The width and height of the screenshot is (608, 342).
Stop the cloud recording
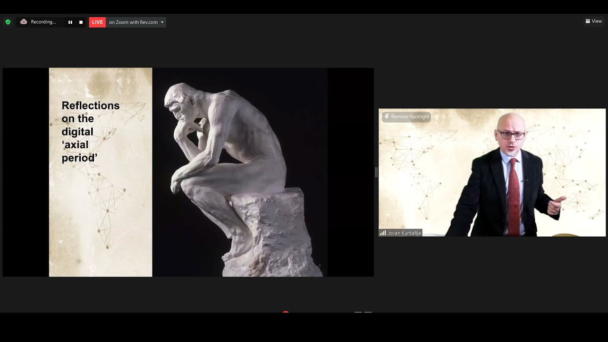(x=81, y=22)
